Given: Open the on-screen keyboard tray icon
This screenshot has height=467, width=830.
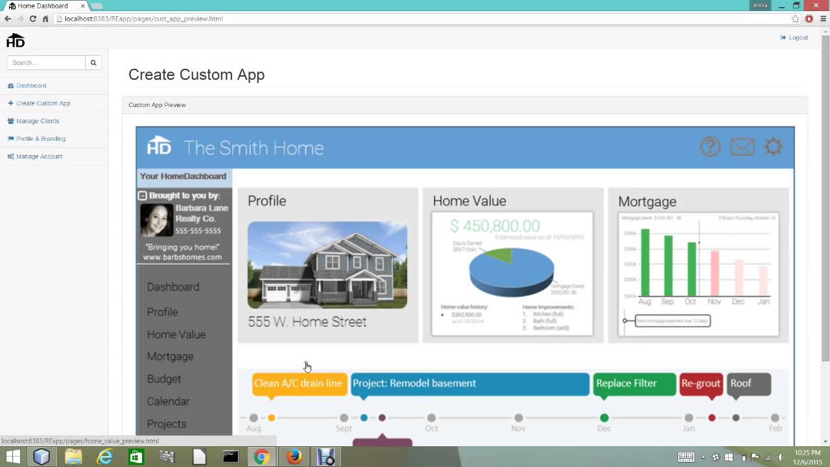Looking at the screenshot, I should (686, 457).
